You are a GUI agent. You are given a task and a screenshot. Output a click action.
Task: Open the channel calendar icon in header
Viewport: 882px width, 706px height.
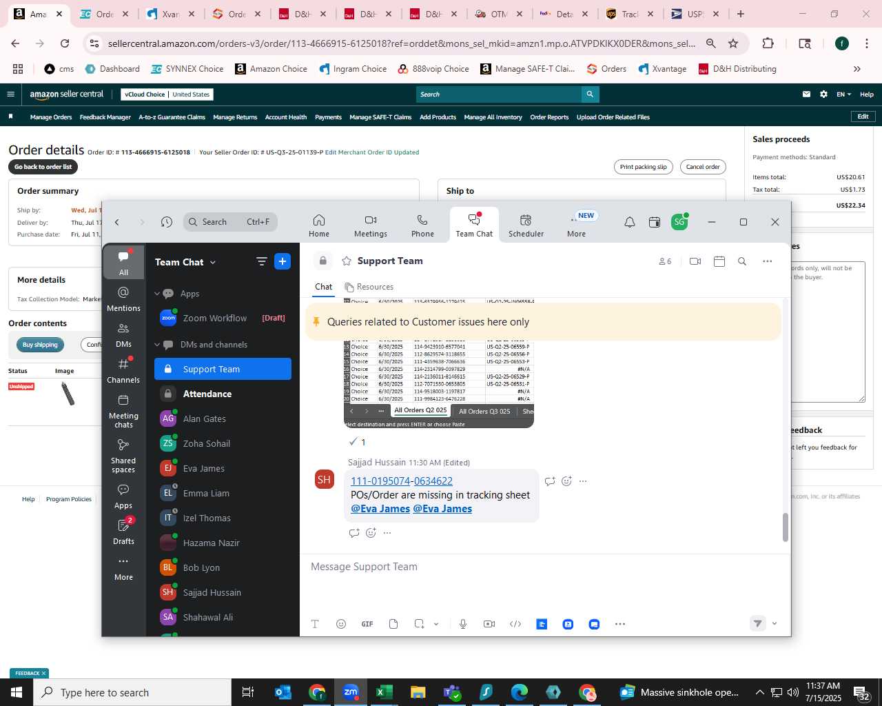pos(719,261)
